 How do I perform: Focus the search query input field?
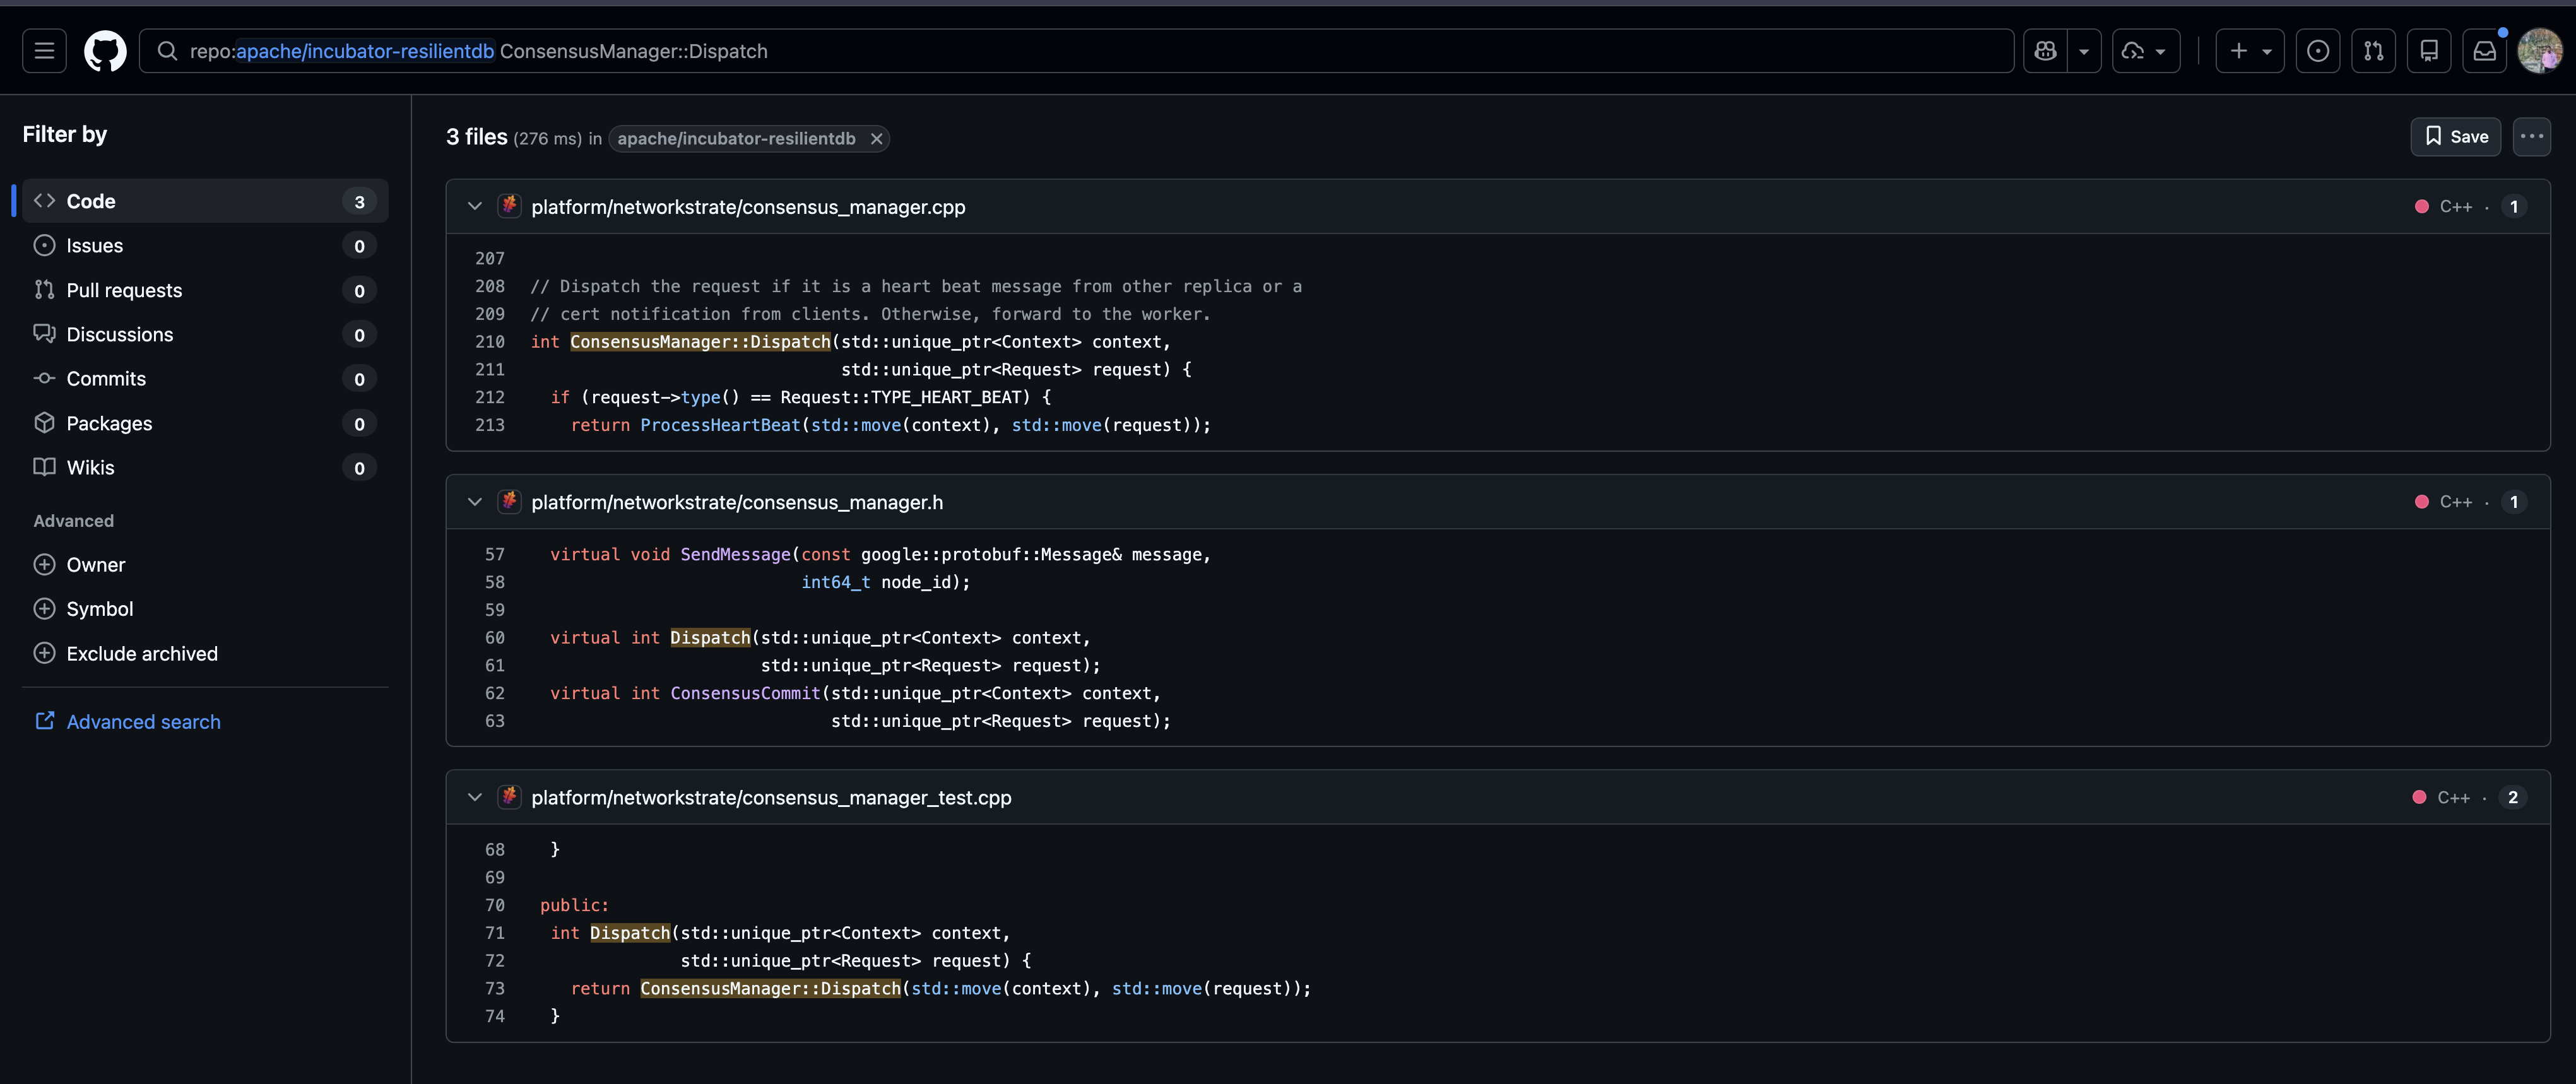pyautogui.click(x=1076, y=51)
